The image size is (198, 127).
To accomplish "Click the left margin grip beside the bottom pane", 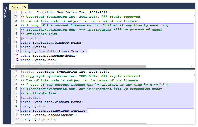I will (10, 98).
